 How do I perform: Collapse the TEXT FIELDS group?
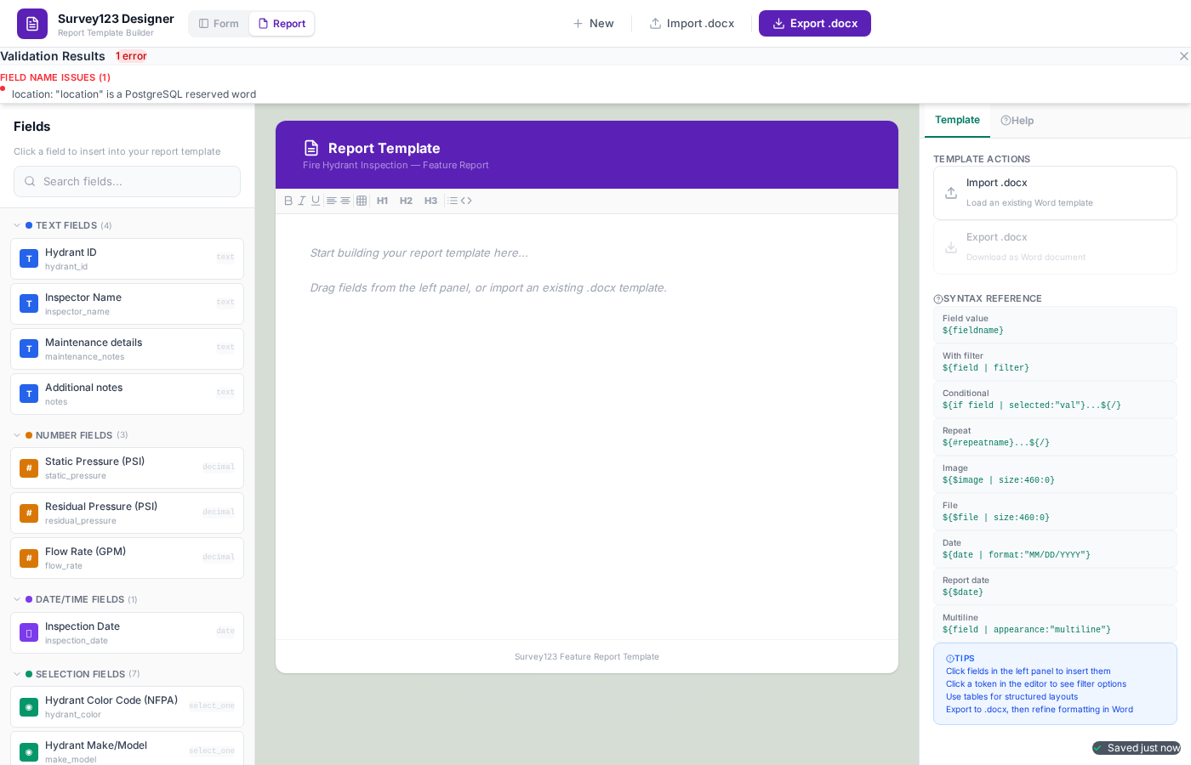point(17,225)
